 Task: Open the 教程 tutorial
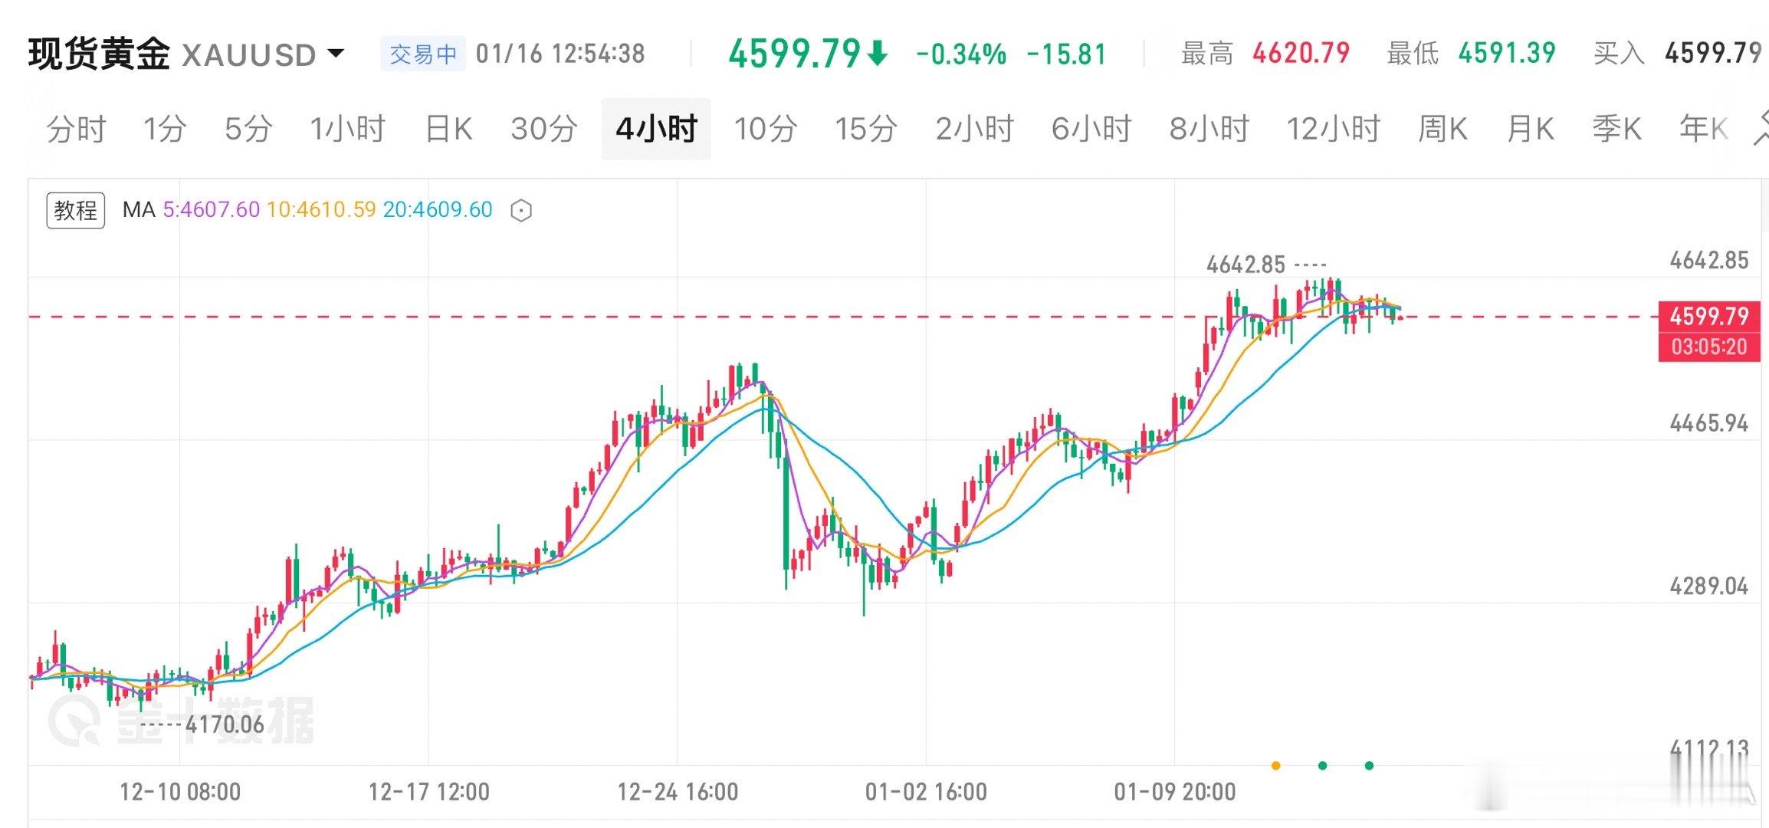(77, 209)
